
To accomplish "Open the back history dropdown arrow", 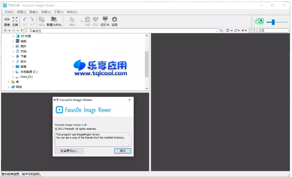I will (9, 31).
